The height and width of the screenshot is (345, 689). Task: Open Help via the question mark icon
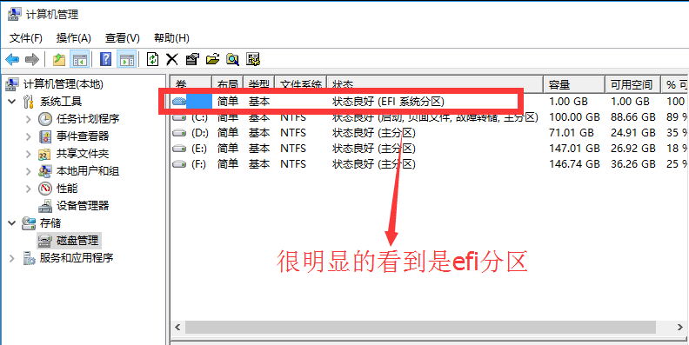[105, 59]
